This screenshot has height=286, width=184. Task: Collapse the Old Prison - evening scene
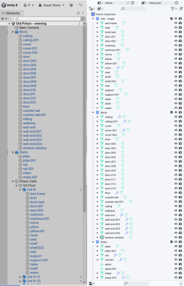(x=9, y=24)
